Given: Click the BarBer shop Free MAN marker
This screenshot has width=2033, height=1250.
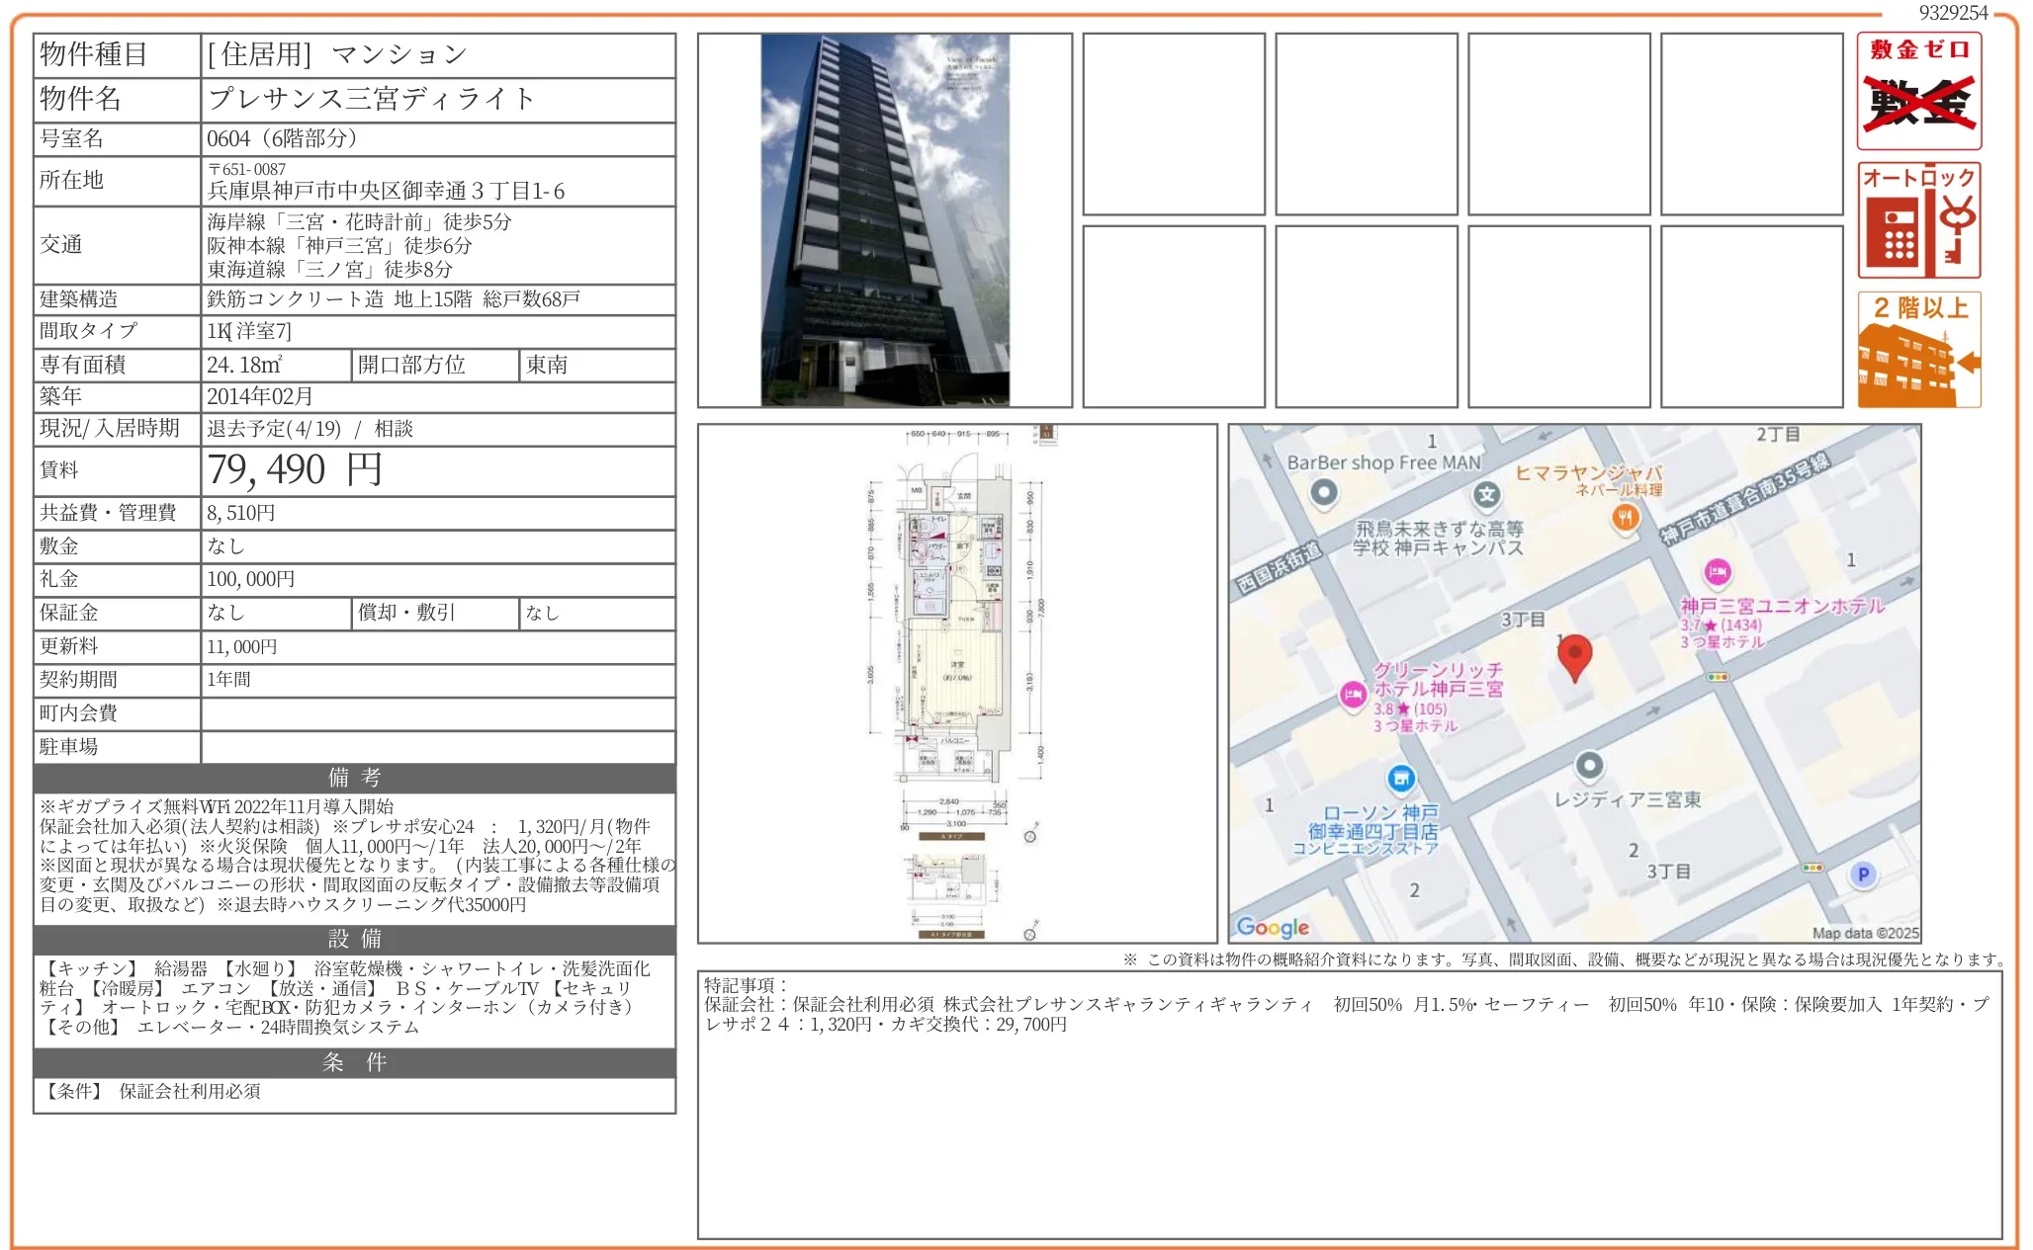Looking at the screenshot, I should pyautogui.click(x=1323, y=491).
